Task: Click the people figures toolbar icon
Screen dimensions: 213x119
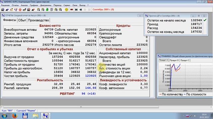Action: click(16, 10)
